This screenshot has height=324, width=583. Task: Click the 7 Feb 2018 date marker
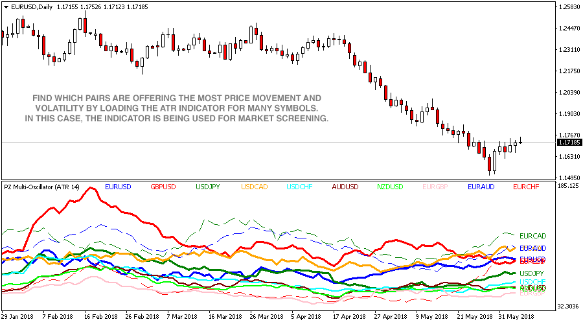[58, 317]
